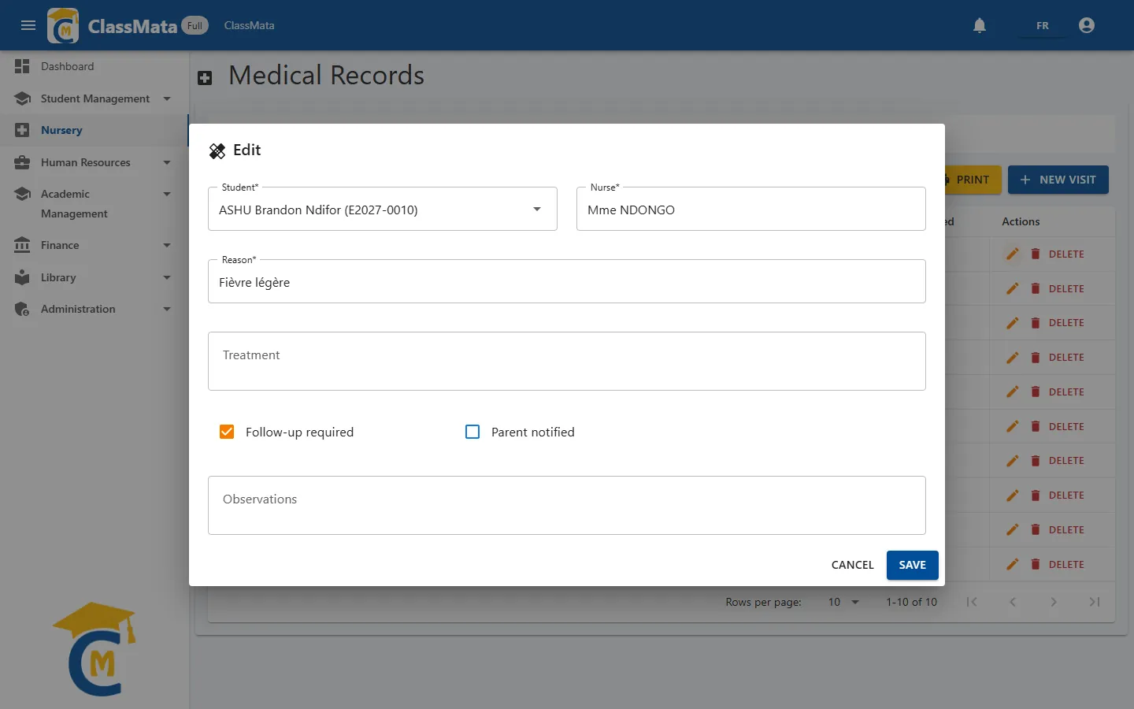Click the ClassMata school name text in header

click(x=250, y=25)
